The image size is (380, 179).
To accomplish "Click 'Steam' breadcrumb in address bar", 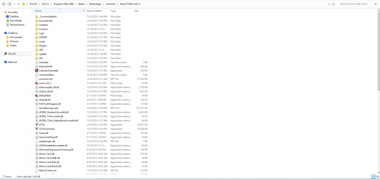I will (x=81, y=4).
